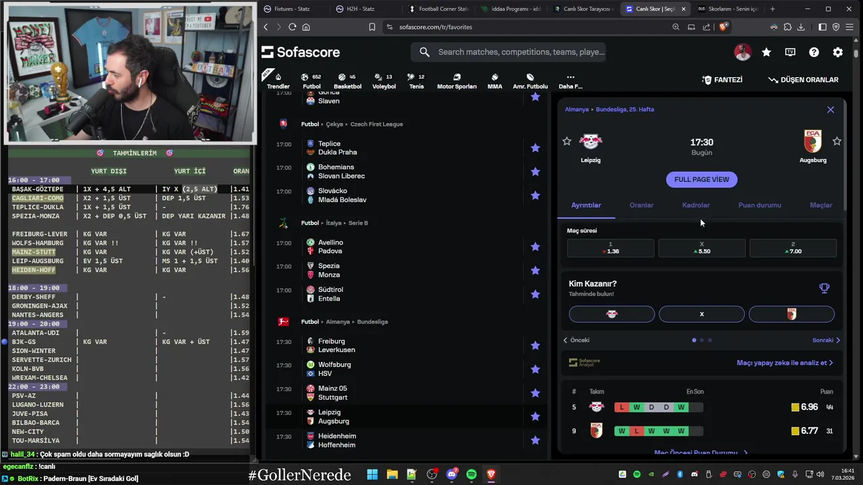The image size is (863, 485).
Task: Open Sofascore favorites star in header
Action: coord(767,52)
